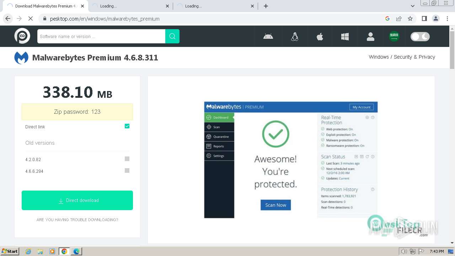
Task: Check the 4.2.0.82 old version box
Action: [x=127, y=159]
